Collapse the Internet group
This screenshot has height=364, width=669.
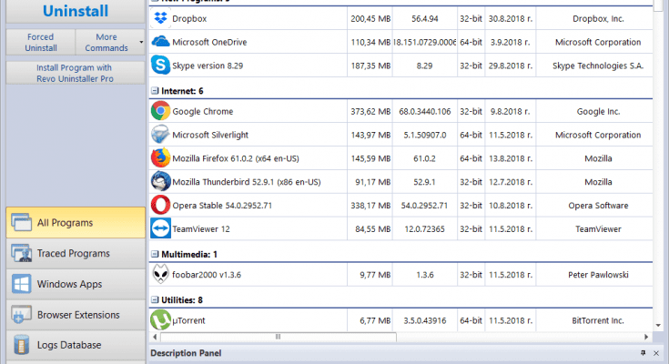pyautogui.click(x=154, y=91)
